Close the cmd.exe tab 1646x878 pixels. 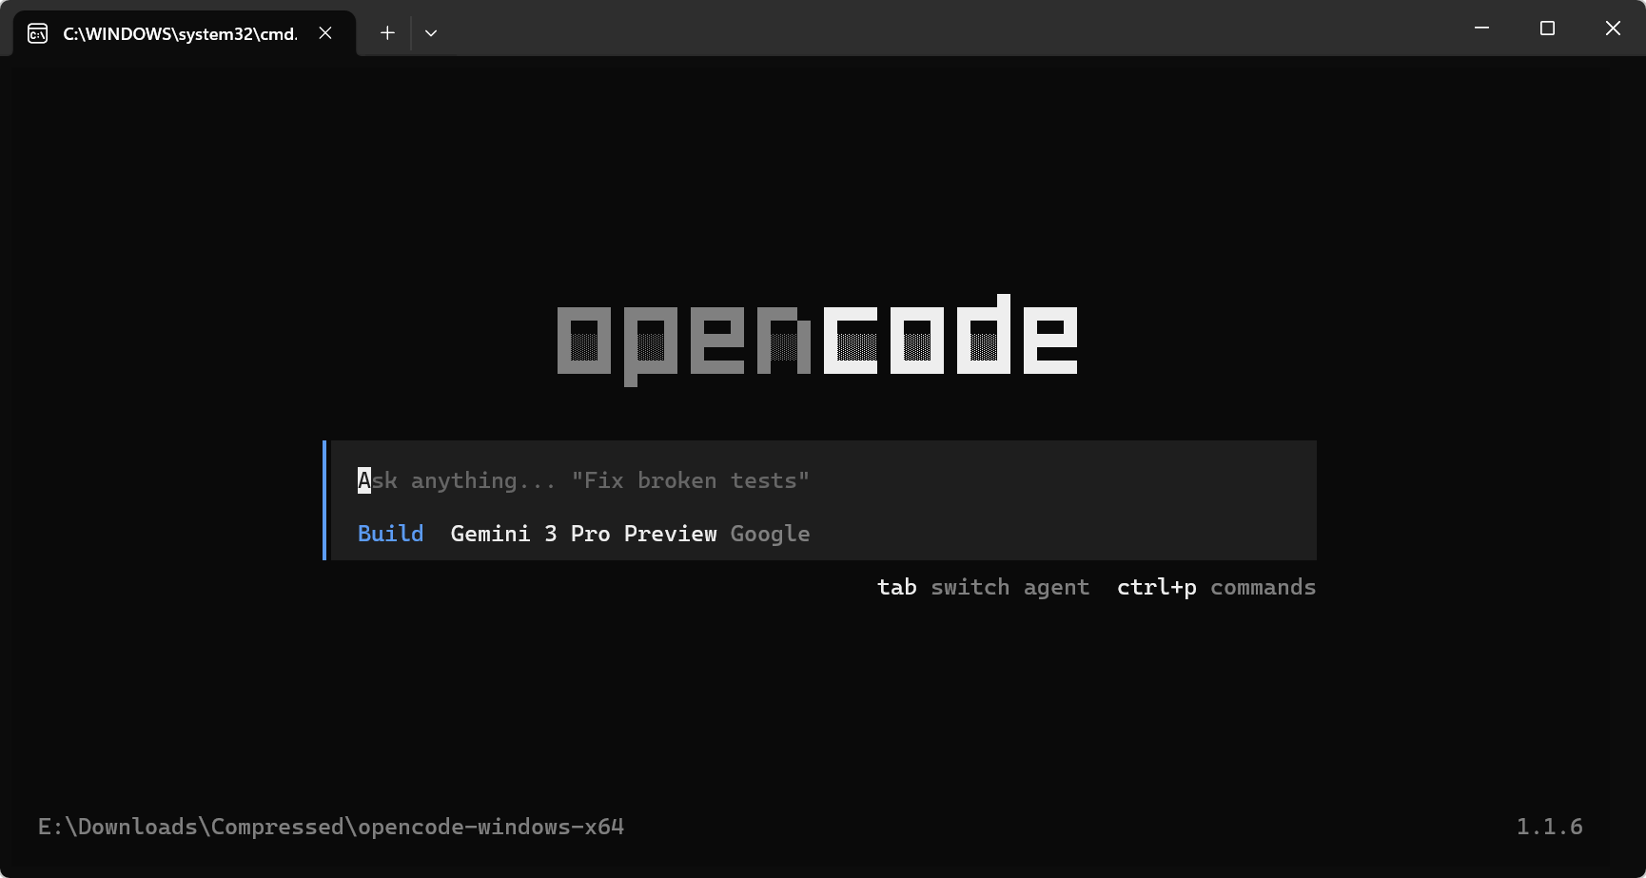pos(324,32)
